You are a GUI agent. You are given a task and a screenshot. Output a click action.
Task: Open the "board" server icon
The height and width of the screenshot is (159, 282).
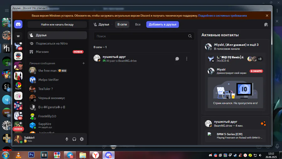point(18,86)
